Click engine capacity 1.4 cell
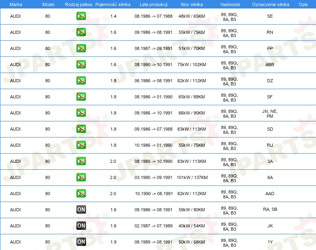 tap(113, 16)
